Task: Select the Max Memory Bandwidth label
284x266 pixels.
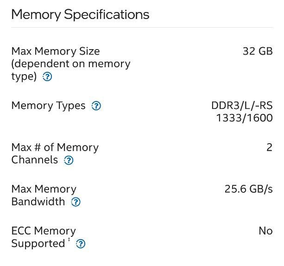Action: [44, 196]
